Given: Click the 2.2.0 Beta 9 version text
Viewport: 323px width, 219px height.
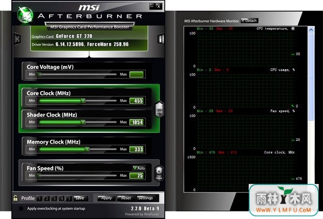Looking at the screenshot, I should click(145, 208).
